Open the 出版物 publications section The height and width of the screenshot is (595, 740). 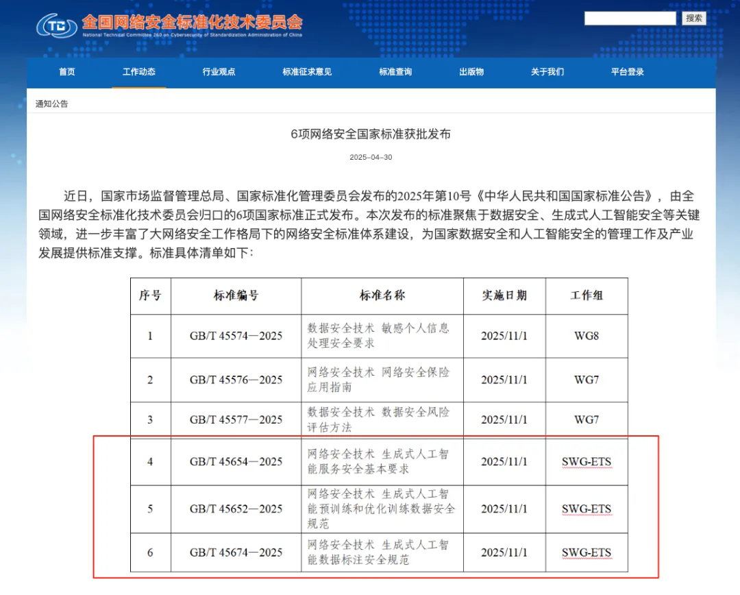pyautogui.click(x=471, y=72)
